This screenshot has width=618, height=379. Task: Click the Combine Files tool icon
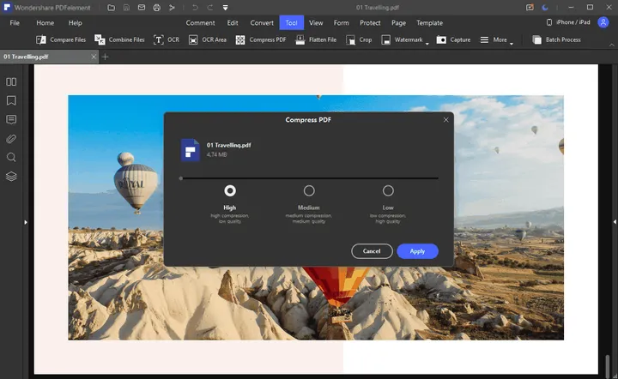tap(100, 39)
